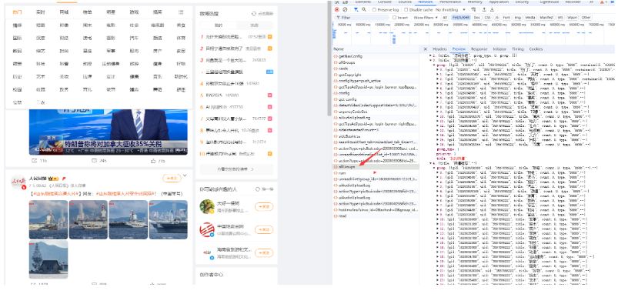The height and width of the screenshot is (294, 628).
Task: Switch to the Console tab
Action: click(385, 2)
